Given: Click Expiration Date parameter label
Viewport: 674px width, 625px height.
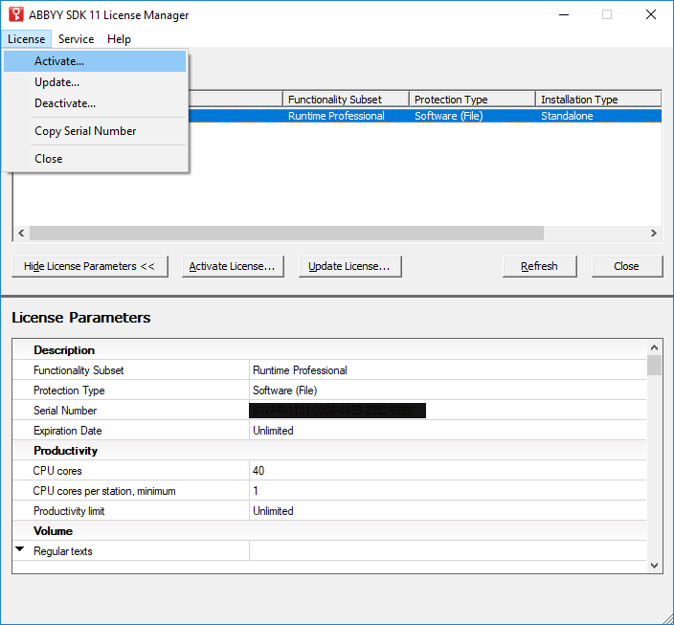Looking at the screenshot, I should (67, 431).
